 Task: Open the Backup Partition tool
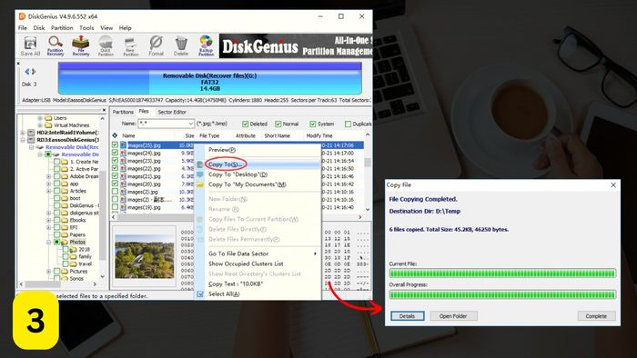[x=206, y=45]
